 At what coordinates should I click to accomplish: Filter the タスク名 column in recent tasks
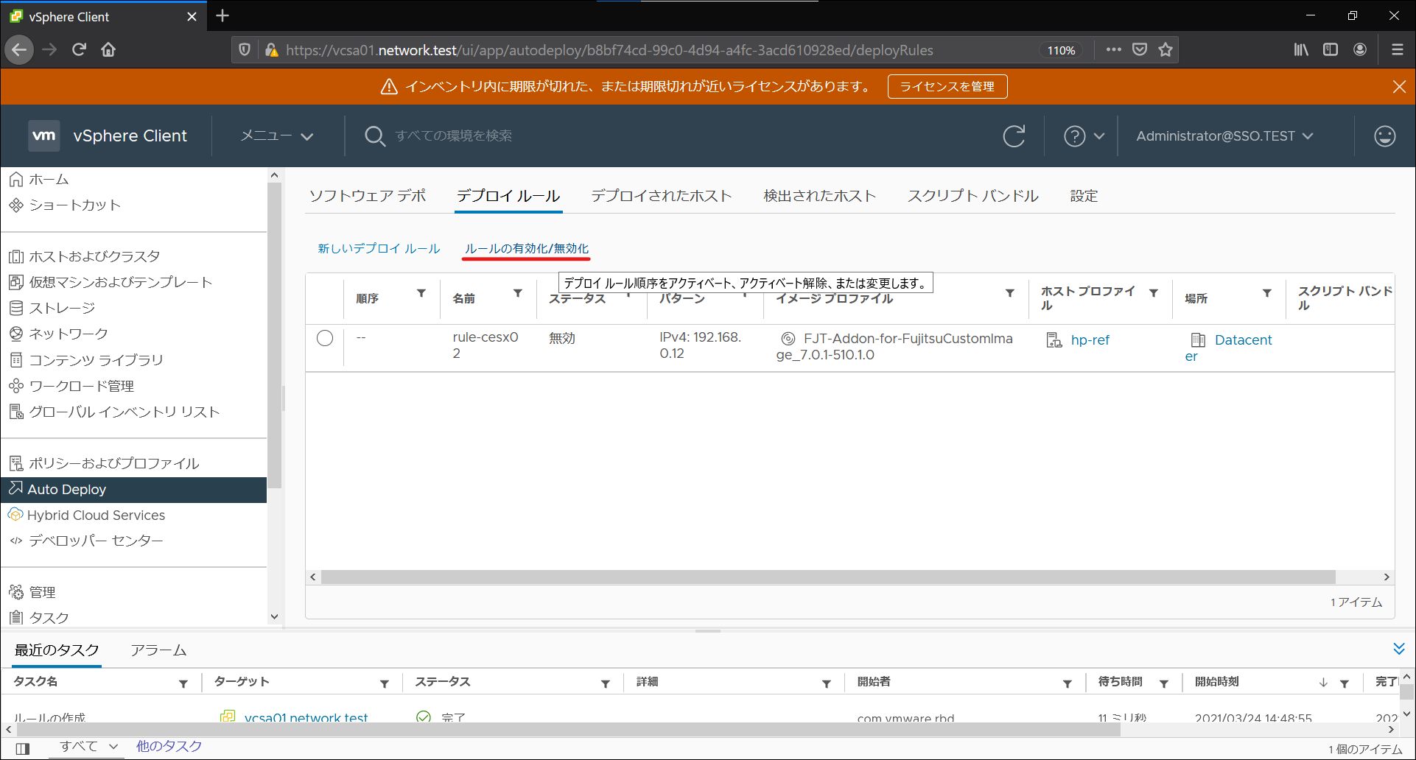click(x=183, y=684)
